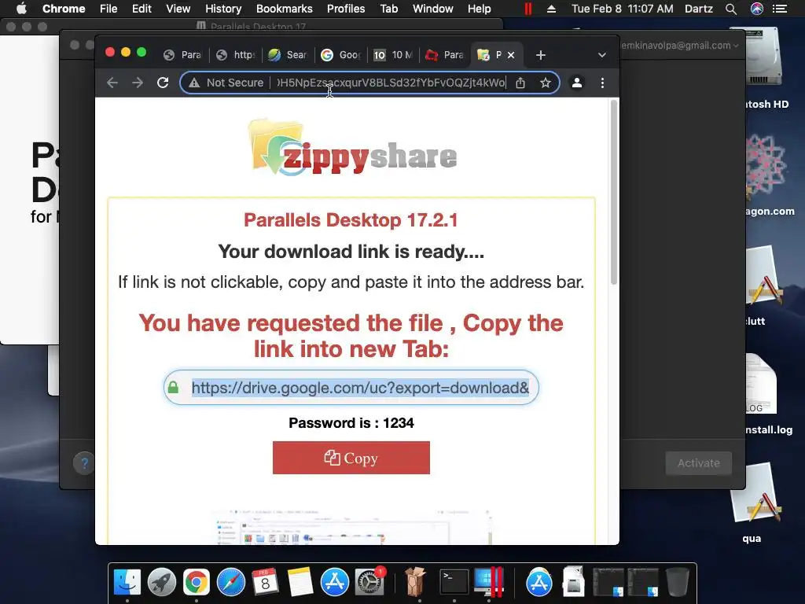Open the Chrome profile avatar
Image resolution: width=805 pixels, height=604 pixels.
[x=576, y=83]
